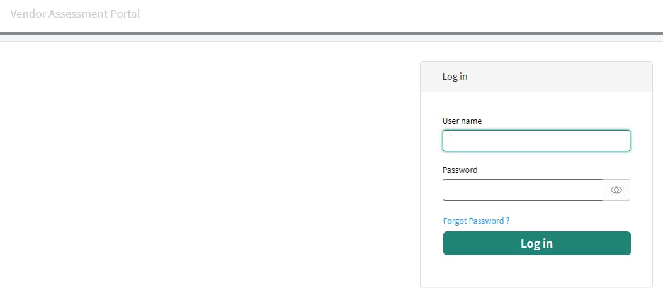Start password recovery via Forgot Password
This screenshot has height=308, width=663.
click(476, 221)
